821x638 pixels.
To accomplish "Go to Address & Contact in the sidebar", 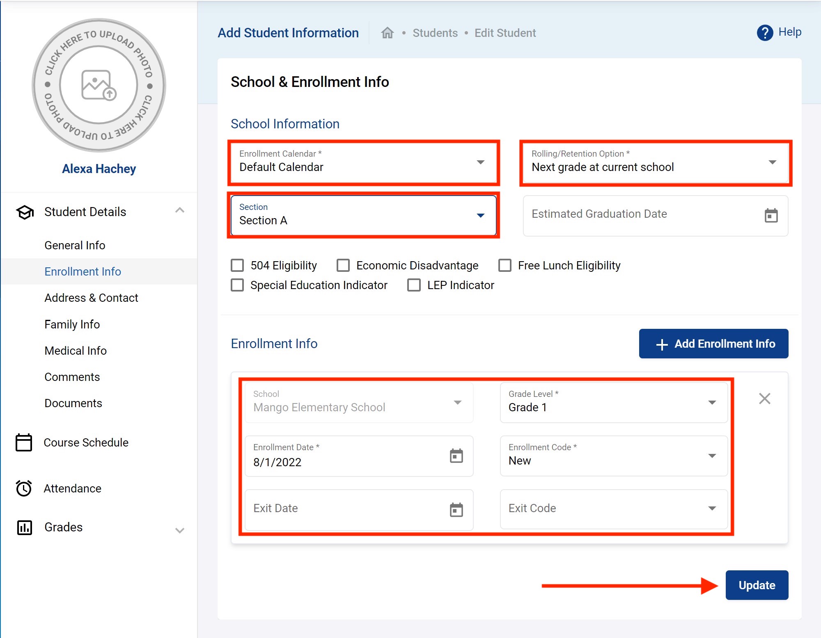I will (91, 298).
